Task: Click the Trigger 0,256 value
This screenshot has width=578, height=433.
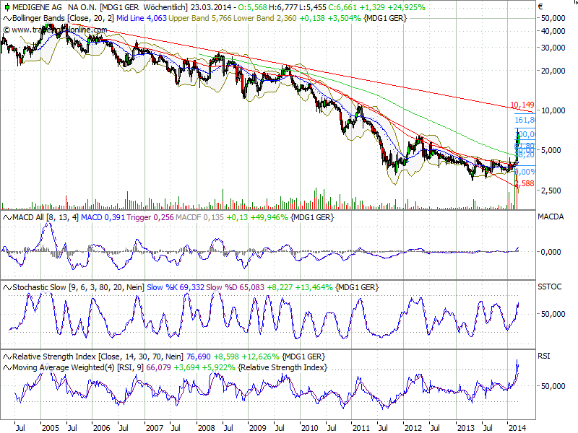Action: click(x=150, y=218)
